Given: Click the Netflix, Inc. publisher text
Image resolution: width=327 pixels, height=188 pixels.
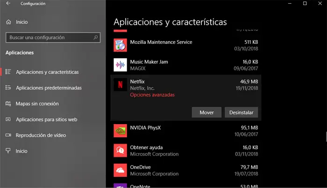Looking at the screenshot, I should (x=142, y=88).
